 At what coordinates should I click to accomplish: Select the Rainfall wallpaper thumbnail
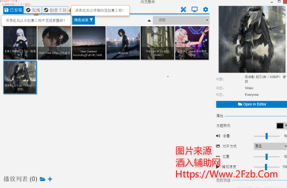[x=123, y=43]
